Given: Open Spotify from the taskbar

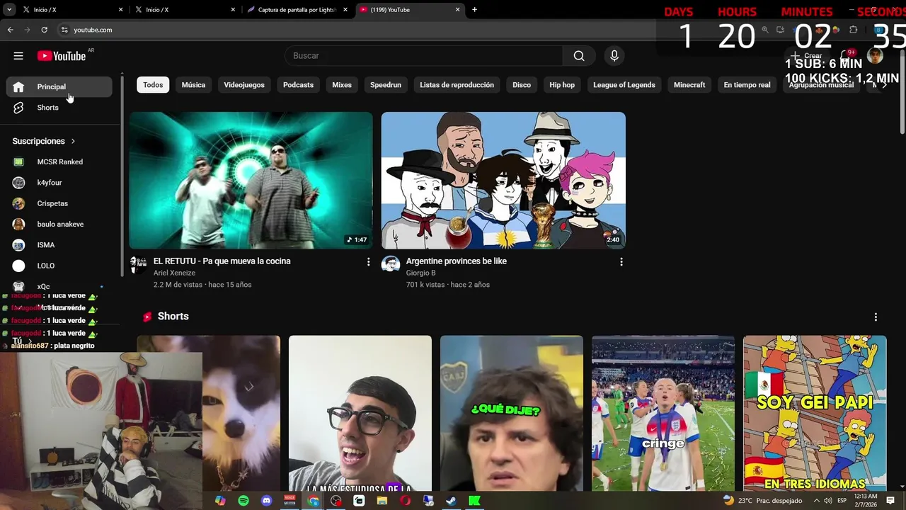Looking at the screenshot, I should click(x=243, y=501).
